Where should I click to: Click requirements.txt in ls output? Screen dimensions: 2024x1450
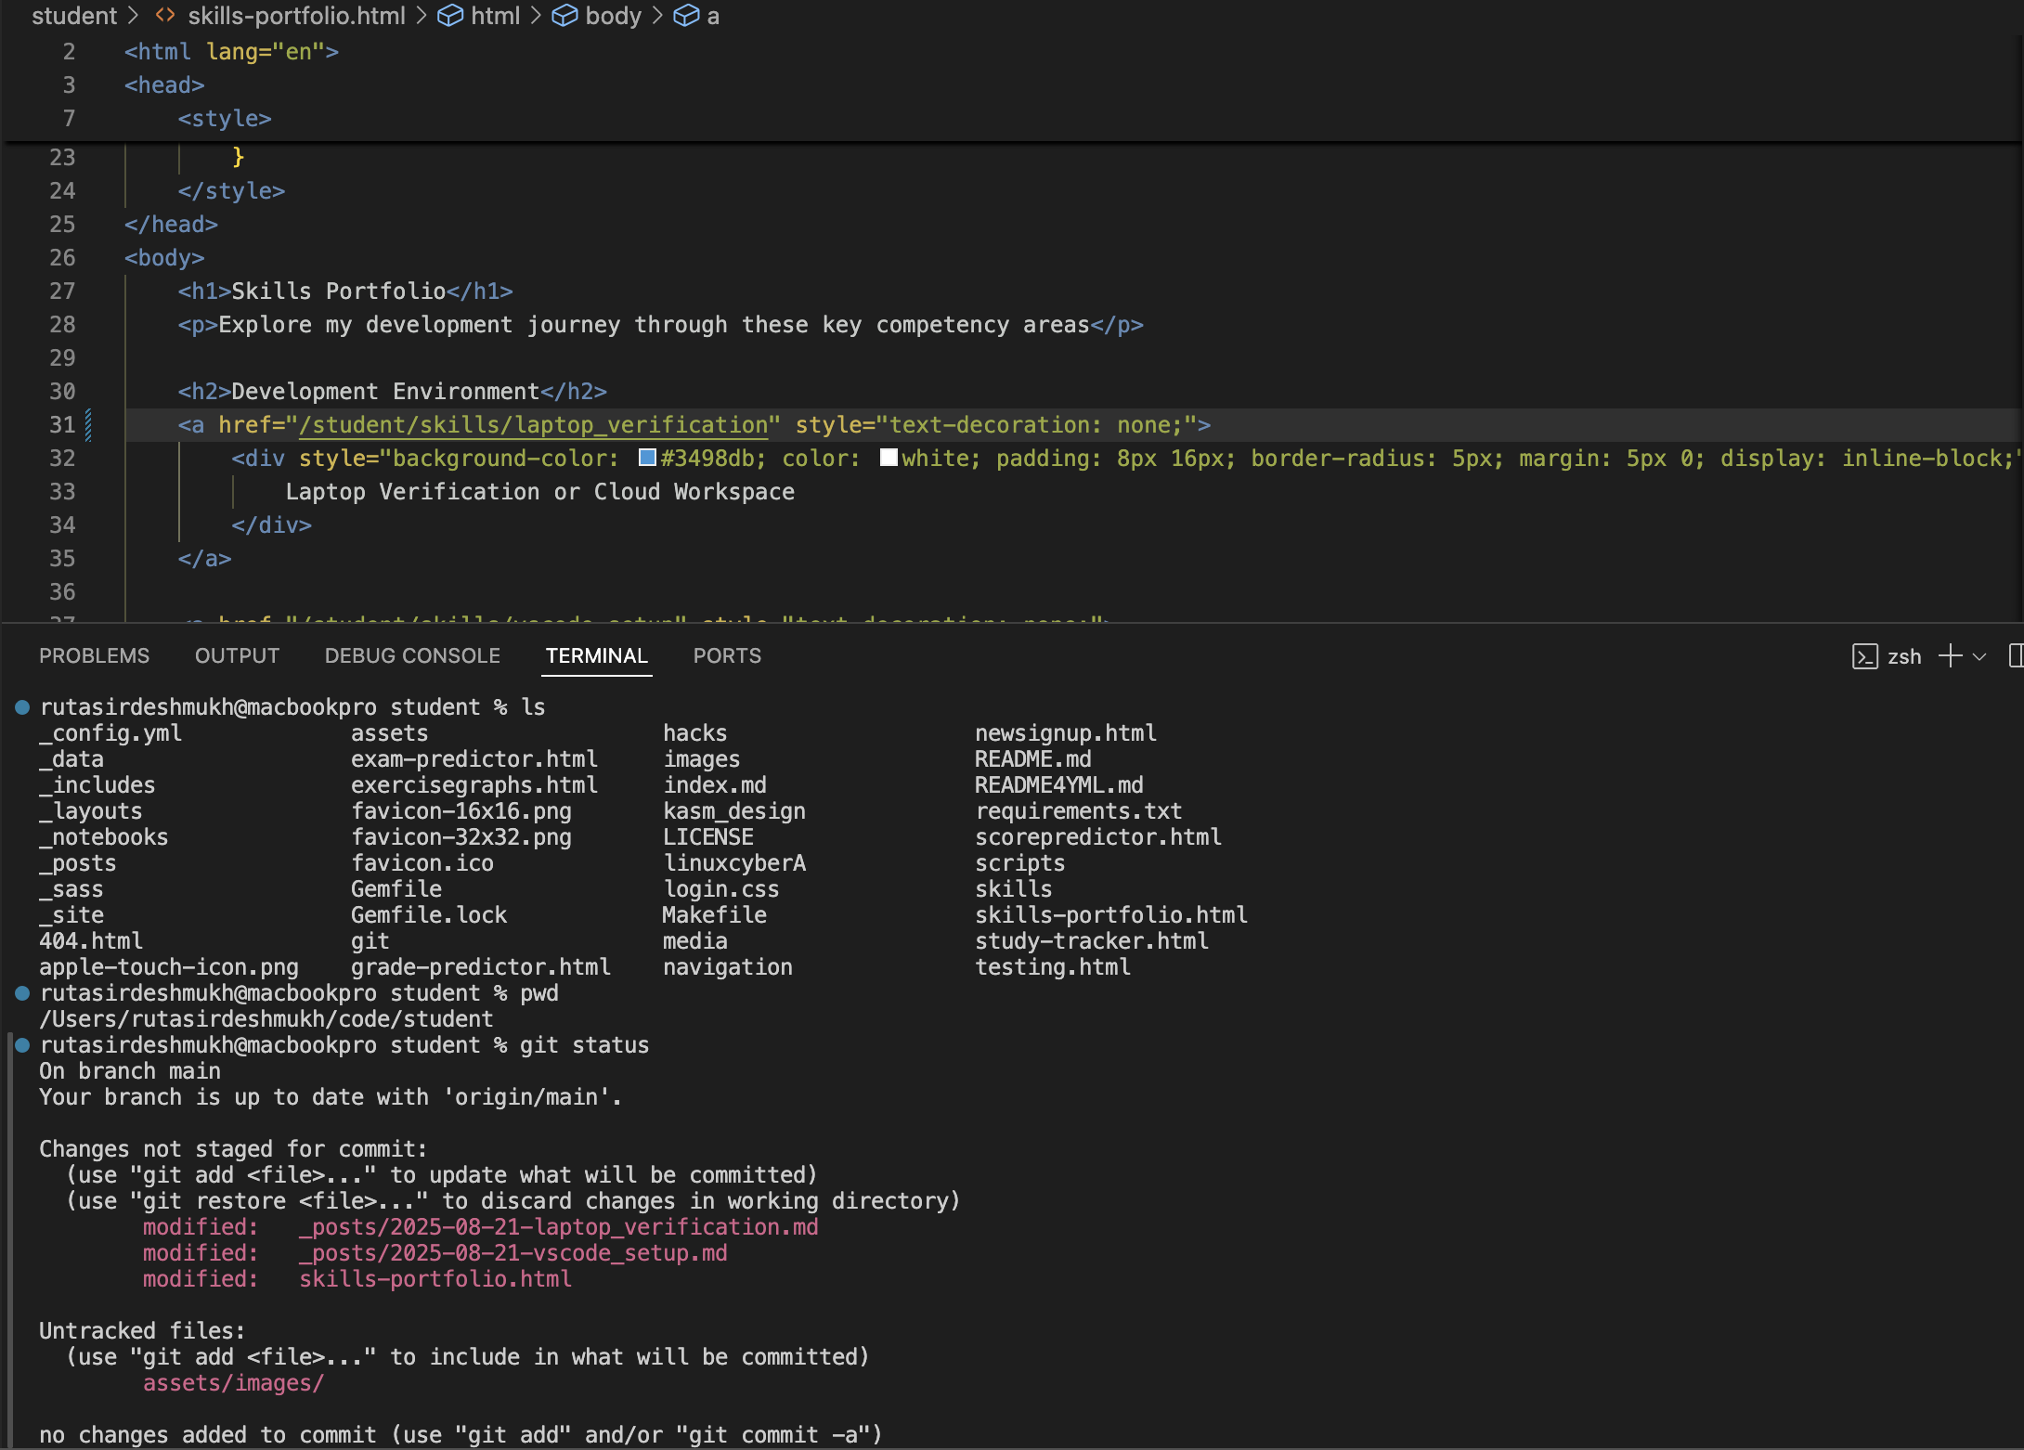click(1078, 811)
